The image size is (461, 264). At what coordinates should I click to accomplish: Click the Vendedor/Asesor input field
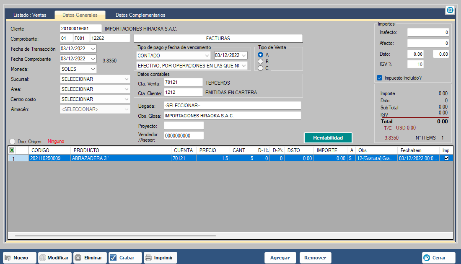[184, 136]
